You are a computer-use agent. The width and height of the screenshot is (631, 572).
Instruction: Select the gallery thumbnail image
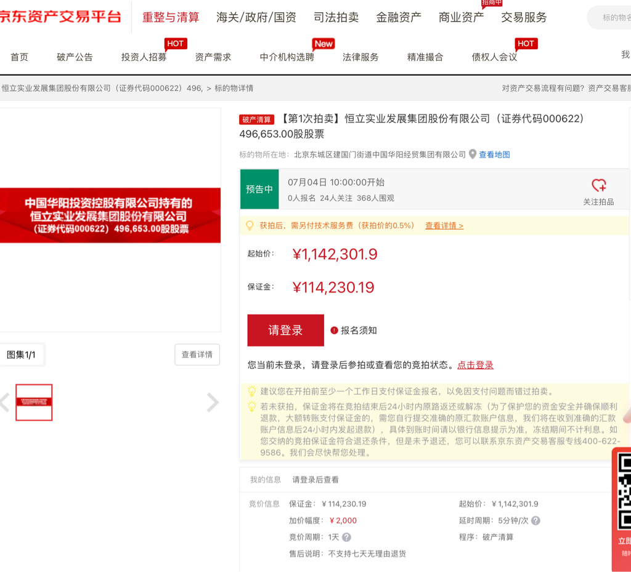click(34, 402)
